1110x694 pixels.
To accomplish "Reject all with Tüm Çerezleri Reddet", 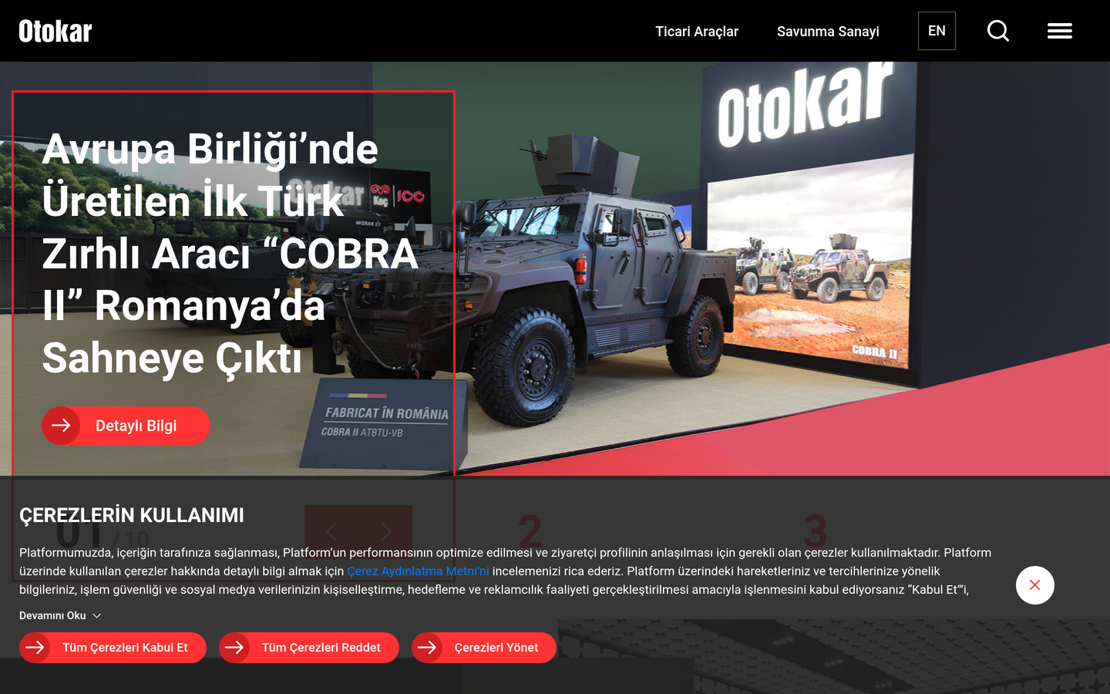I will tap(309, 648).
